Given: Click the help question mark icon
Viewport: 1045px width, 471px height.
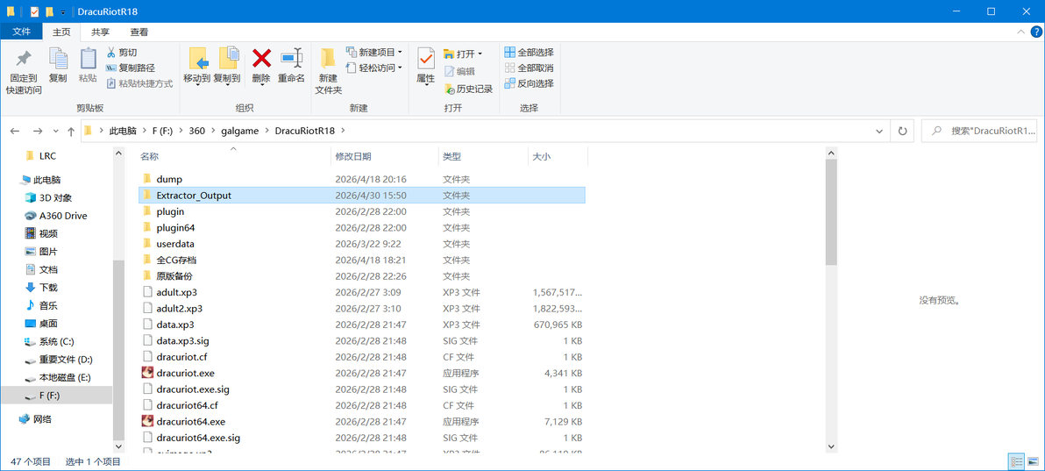Looking at the screenshot, I should click(1034, 32).
